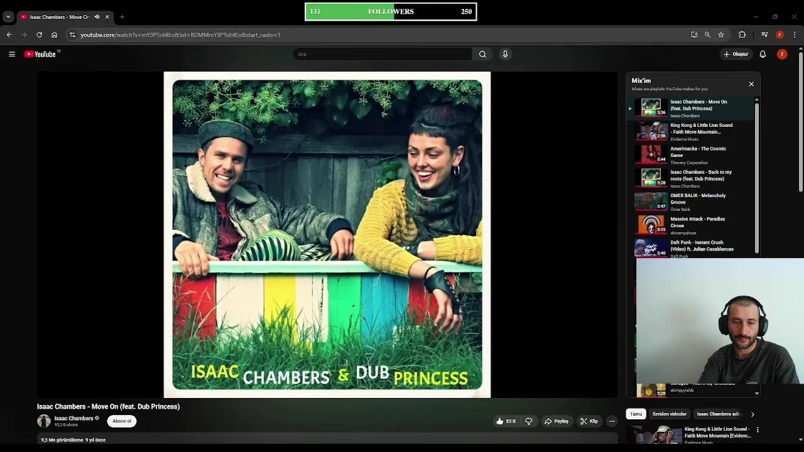
Task: Open the browser home page button
Action: 54,35
